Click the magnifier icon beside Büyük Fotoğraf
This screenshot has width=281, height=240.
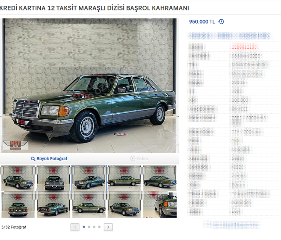pos(33,159)
